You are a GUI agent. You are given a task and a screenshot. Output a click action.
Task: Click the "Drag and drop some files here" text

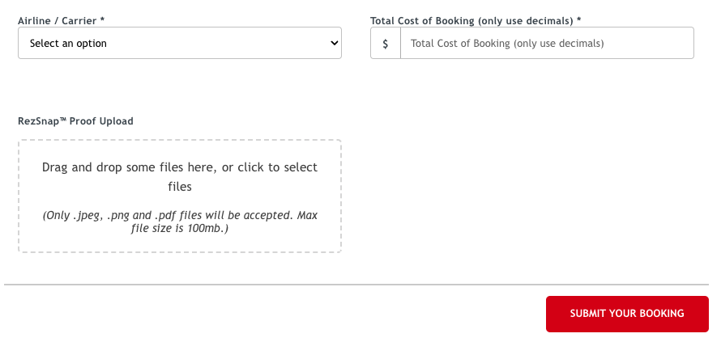(130, 167)
